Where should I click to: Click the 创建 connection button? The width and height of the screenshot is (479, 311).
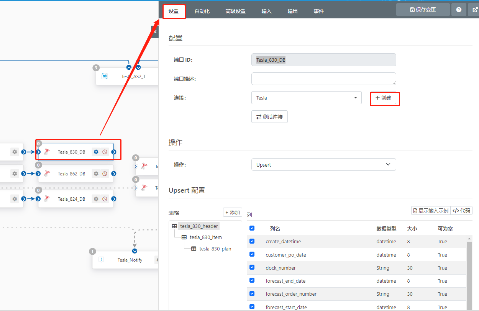(383, 98)
